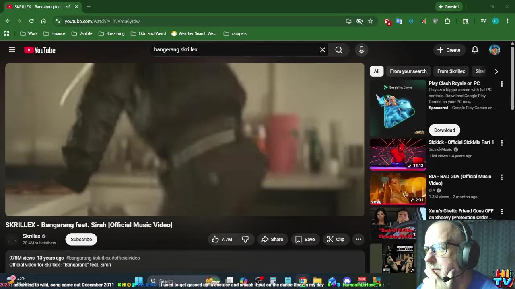Open Chrome Extensions puzzle icon
515x289 pixels.
pos(447,21)
